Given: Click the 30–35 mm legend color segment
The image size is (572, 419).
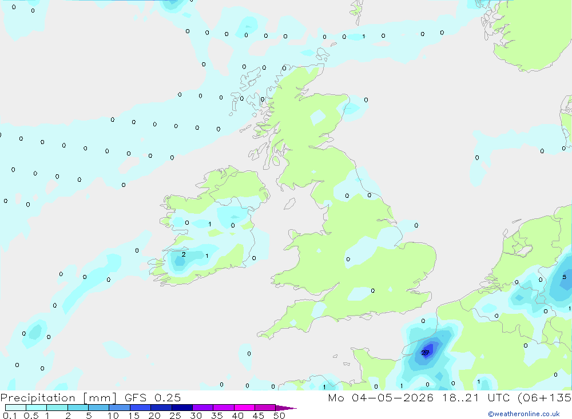Looking at the screenshot, I should pyautogui.click(x=203, y=408).
